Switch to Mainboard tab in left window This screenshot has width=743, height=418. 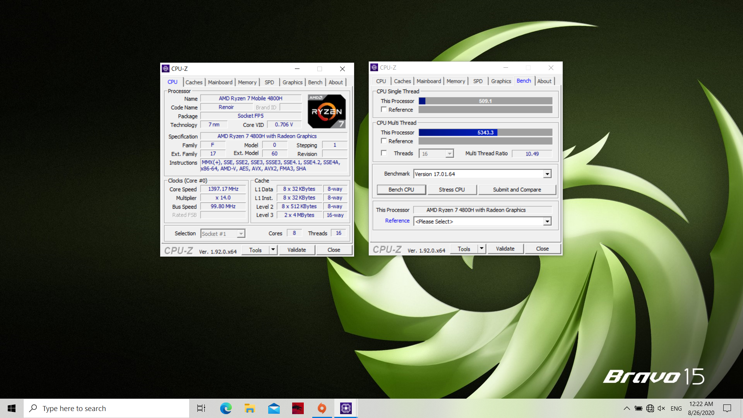[220, 82]
